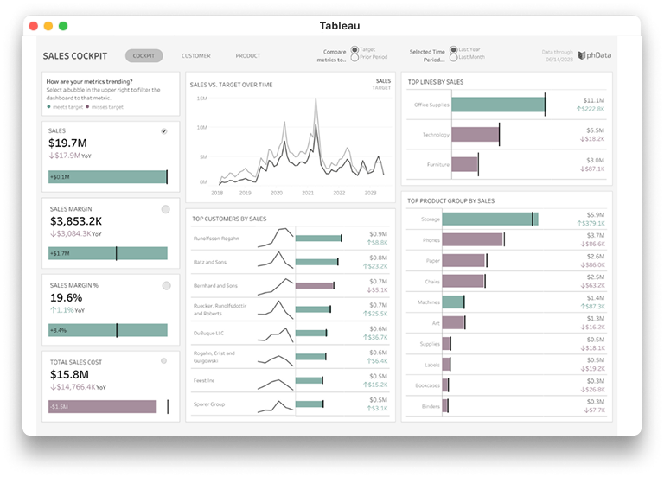Image resolution: width=664 pixels, height=477 pixels.
Task: Click the $11.1M Office Supplies value
Action: [x=594, y=100]
